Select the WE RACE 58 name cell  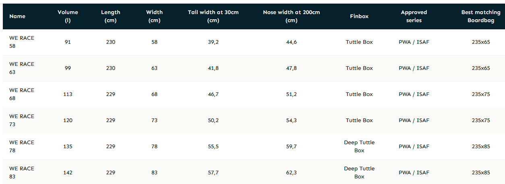pos(22,42)
